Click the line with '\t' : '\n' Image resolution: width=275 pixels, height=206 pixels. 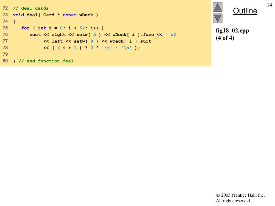point(92,48)
